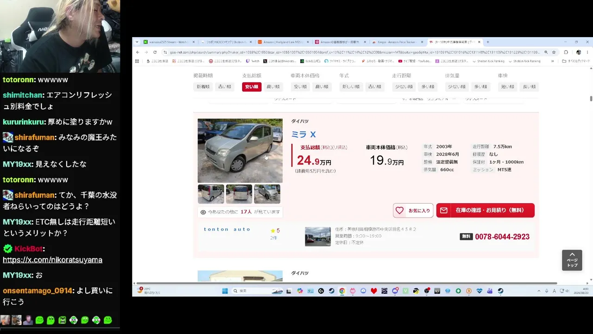Viewport: 593px width, 334px height.
Task: Select 高い順 under 支払総額
Action: pyautogui.click(x=273, y=87)
